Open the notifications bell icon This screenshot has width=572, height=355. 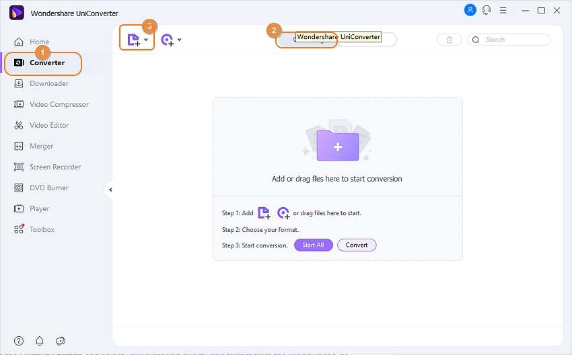(x=40, y=341)
